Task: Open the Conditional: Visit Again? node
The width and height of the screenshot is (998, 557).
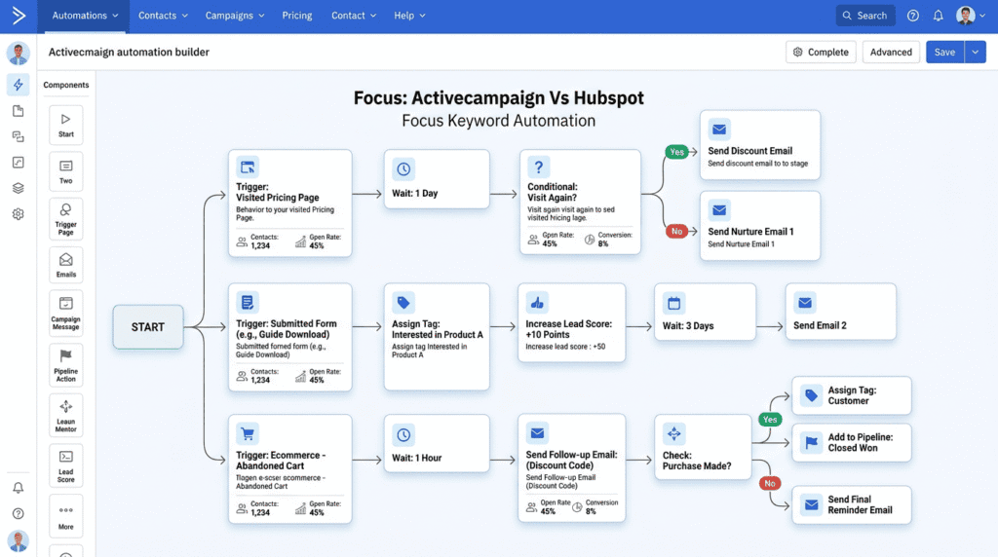Action: 580,202
